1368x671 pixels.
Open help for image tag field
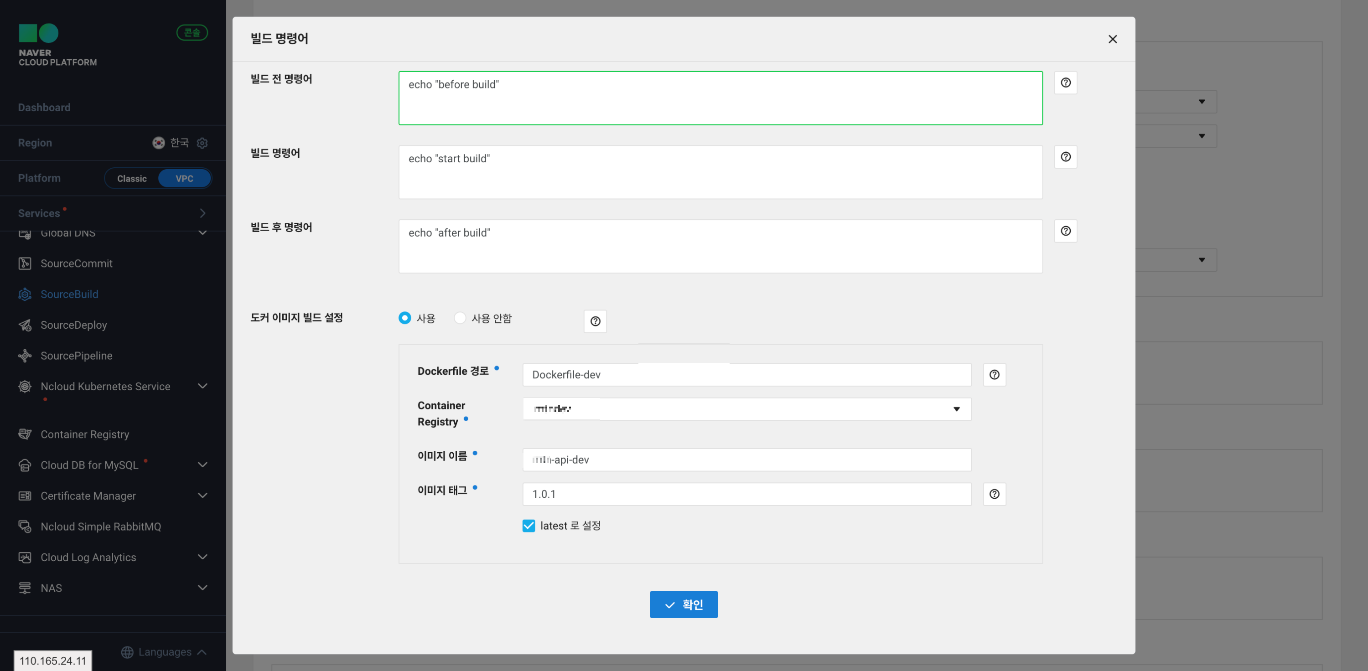[x=994, y=494]
